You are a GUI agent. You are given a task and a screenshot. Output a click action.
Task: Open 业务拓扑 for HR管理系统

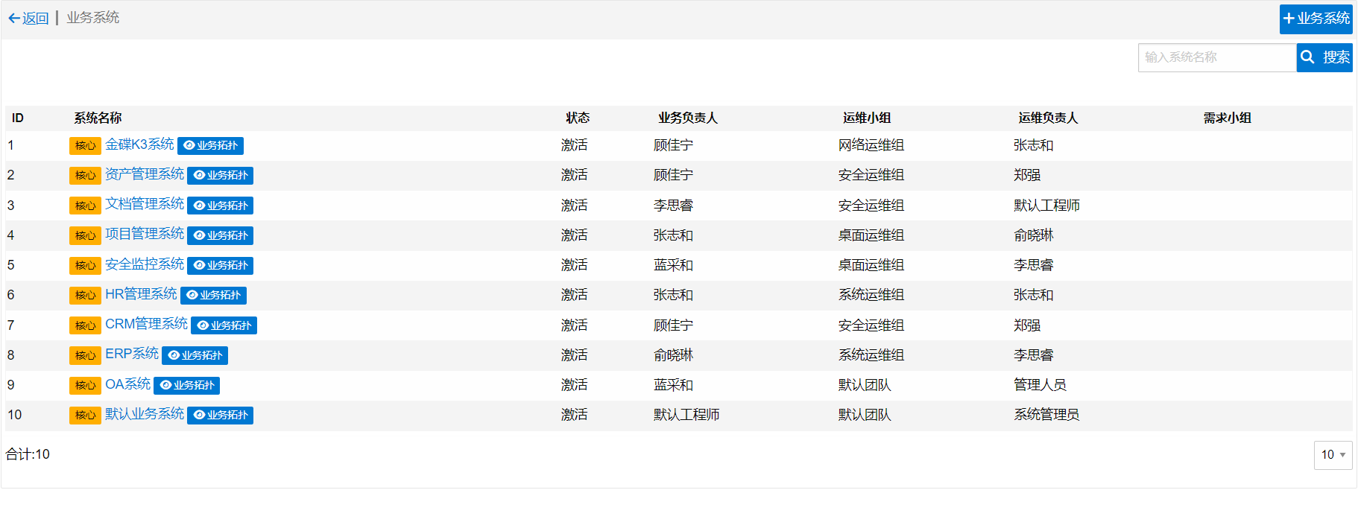pos(213,296)
